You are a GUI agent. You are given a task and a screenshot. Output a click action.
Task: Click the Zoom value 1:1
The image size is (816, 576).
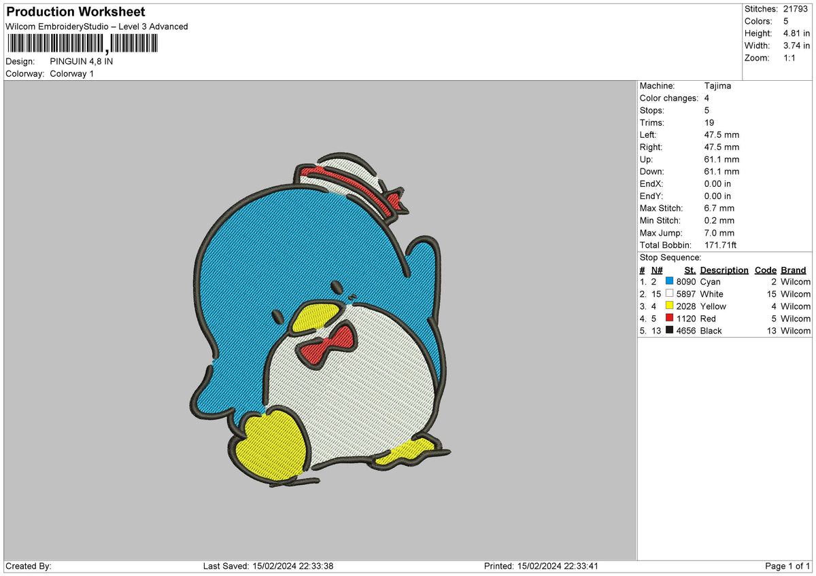[790, 58]
